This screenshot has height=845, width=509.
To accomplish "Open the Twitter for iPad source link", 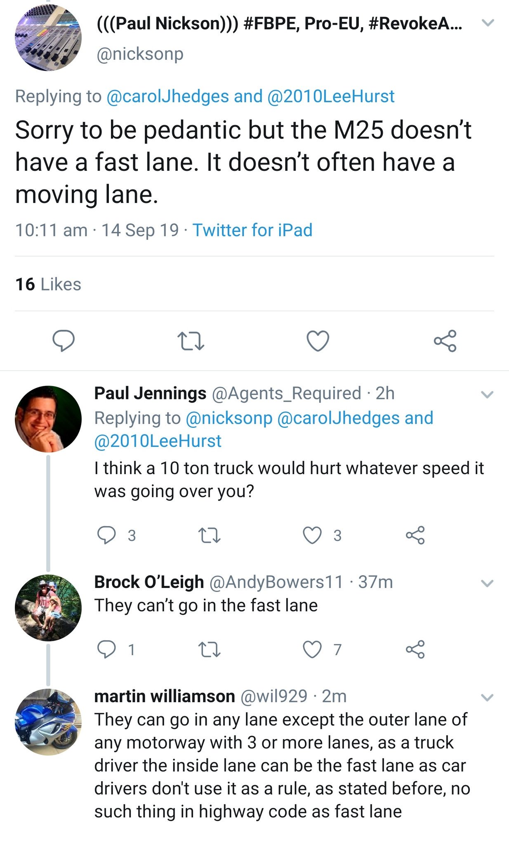I will (252, 230).
